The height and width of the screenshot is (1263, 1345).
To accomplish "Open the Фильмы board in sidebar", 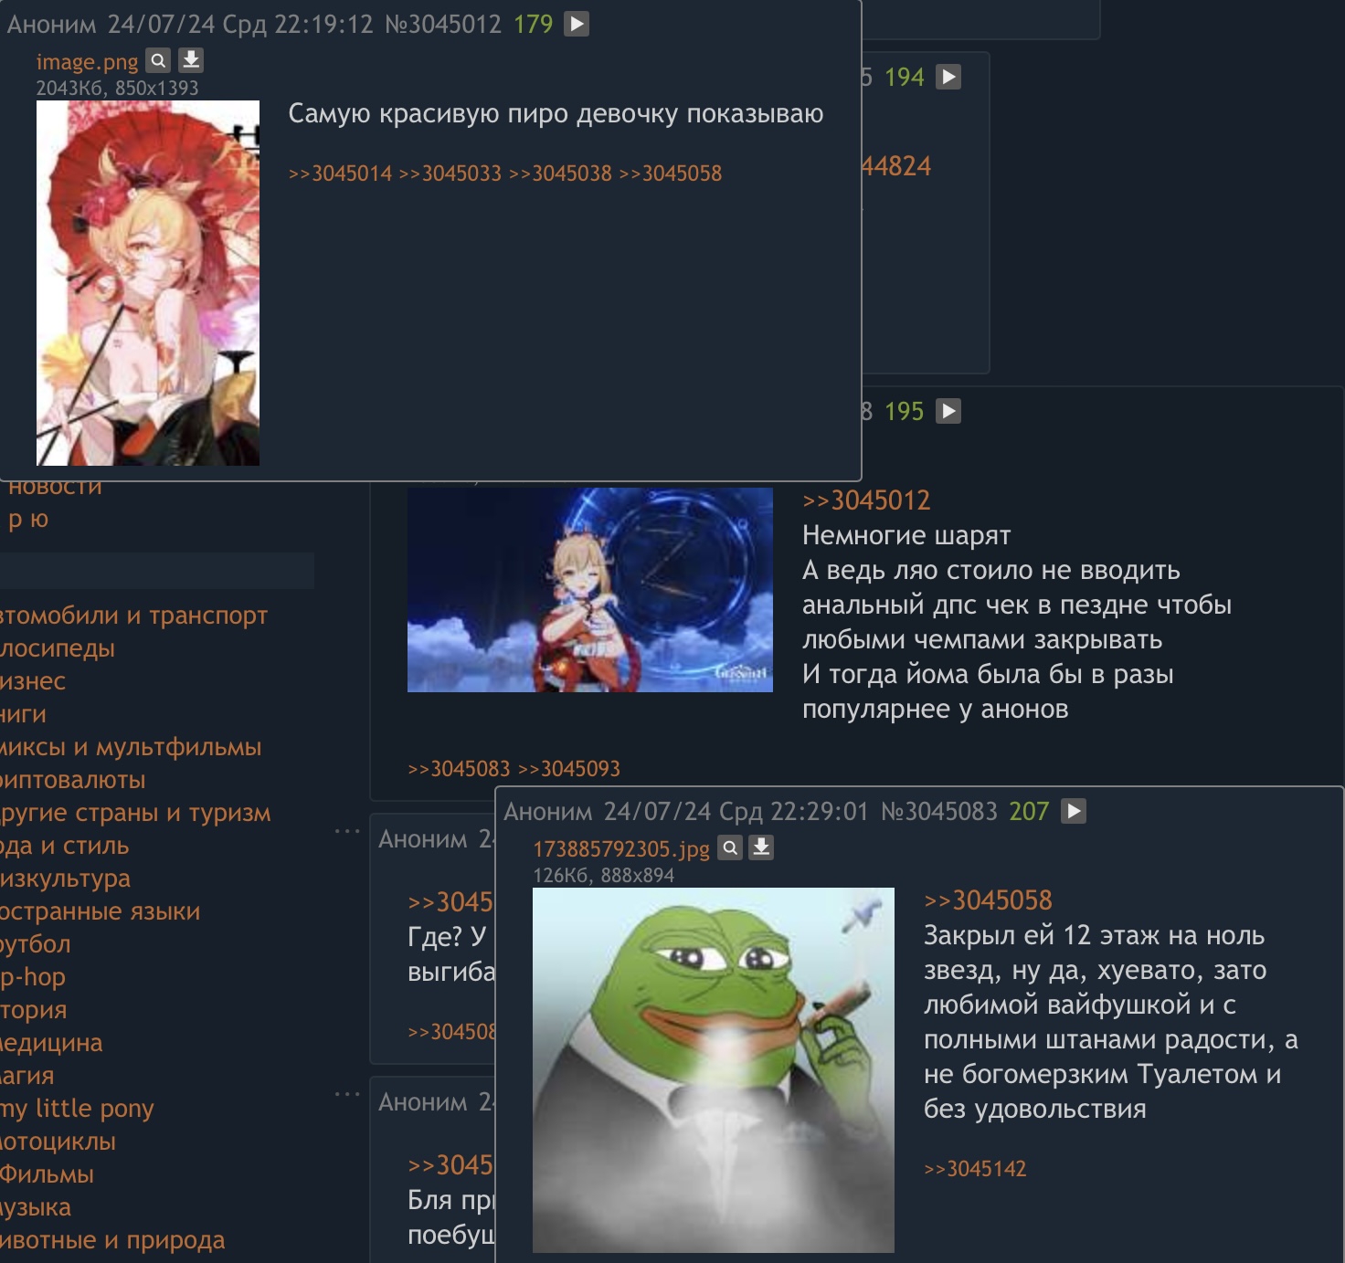I will (47, 1174).
